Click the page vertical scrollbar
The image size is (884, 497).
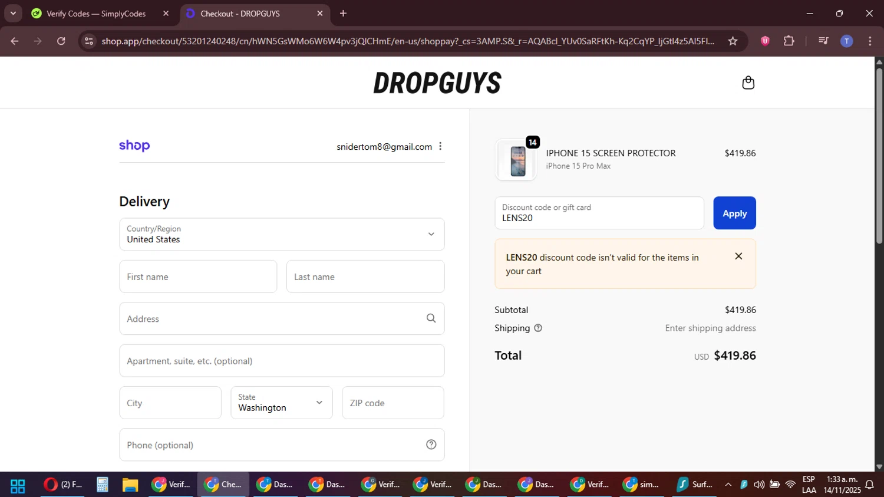tap(879, 156)
